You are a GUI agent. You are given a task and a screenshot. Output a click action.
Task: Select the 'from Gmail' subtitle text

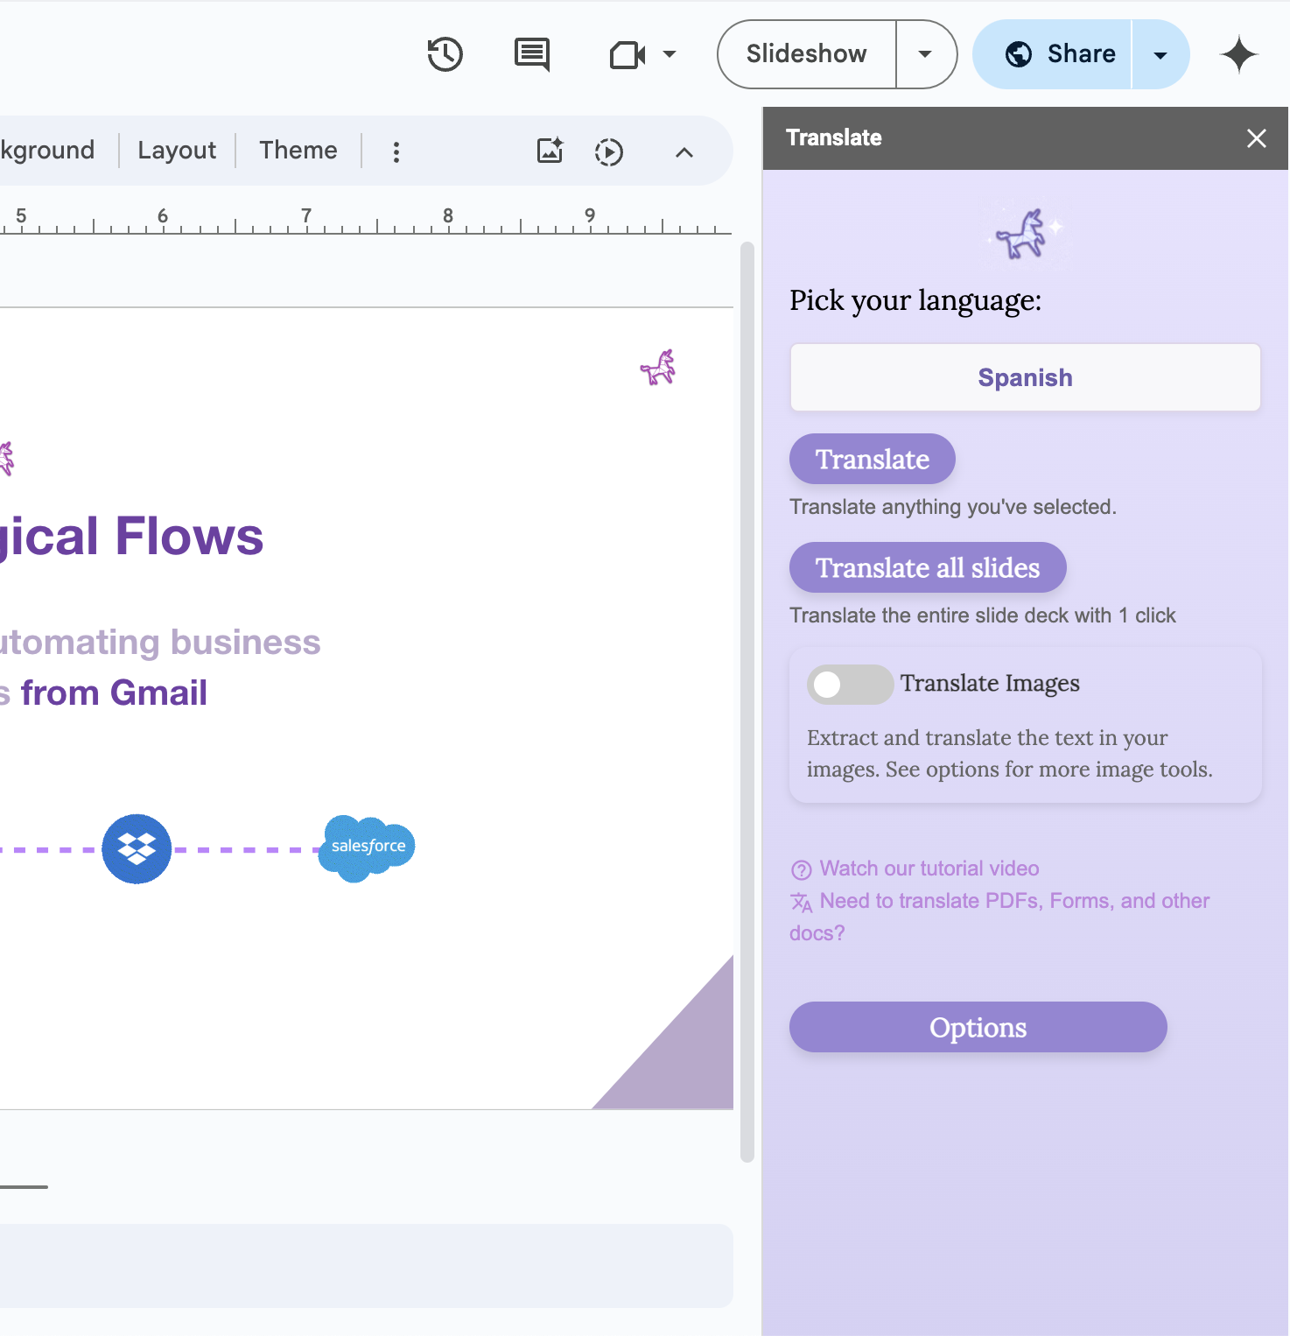[x=114, y=693]
